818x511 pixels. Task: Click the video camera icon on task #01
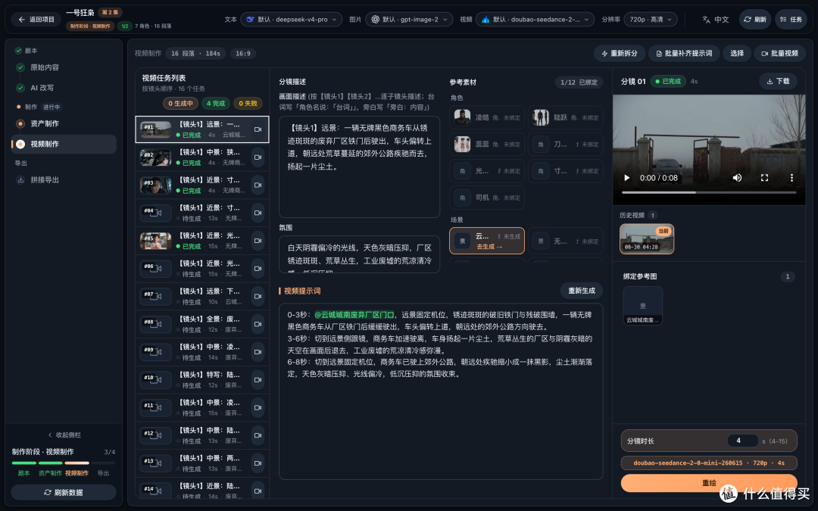(258, 129)
